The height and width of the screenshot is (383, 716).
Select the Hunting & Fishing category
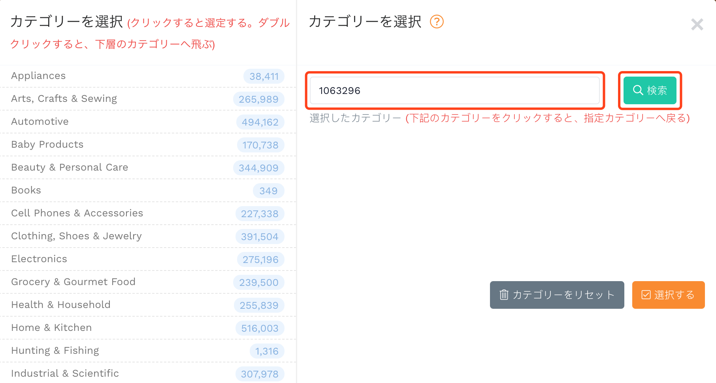click(x=148, y=351)
